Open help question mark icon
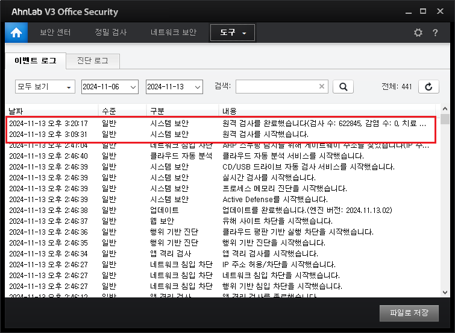The width and height of the screenshot is (455, 333). pyautogui.click(x=435, y=33)
